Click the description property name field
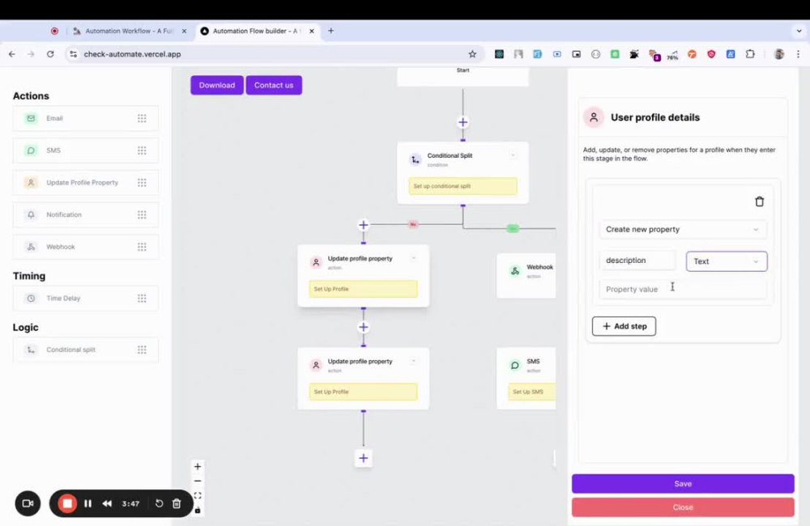 (637, 260)
